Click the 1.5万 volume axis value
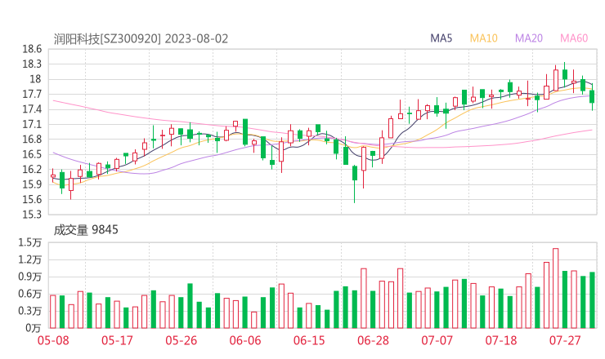Viewport: 605px width, 359px height. click(x=29, y=242)
